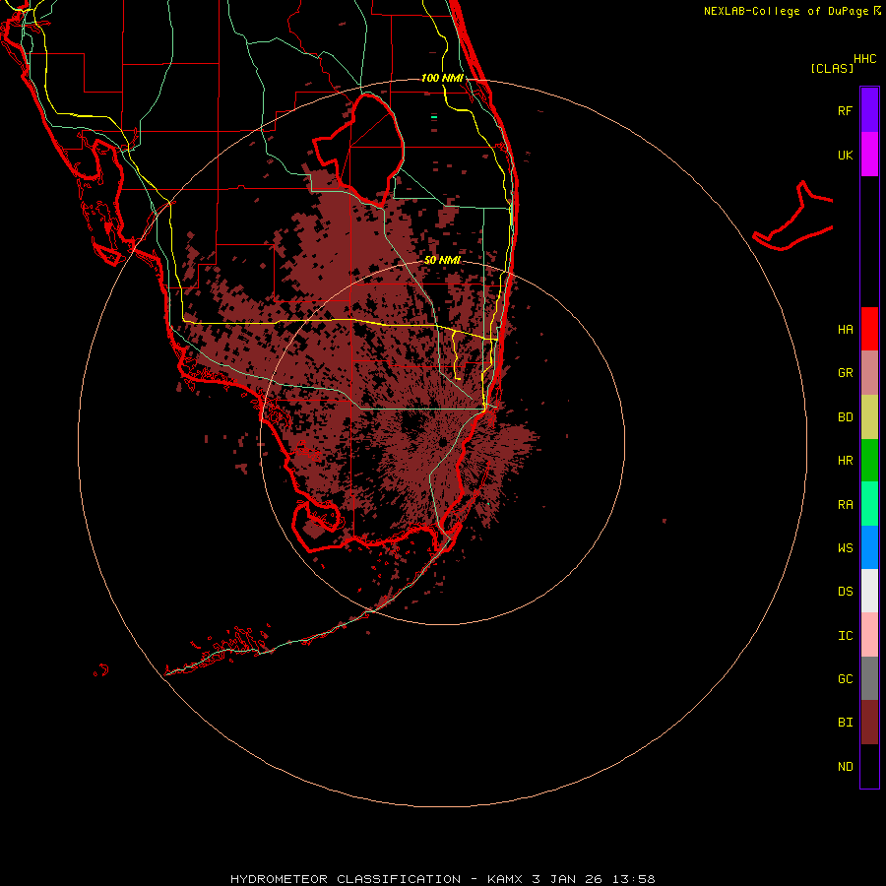The width and height of the screenshot is (886, 886).
Task: Select the 'WS' legend label
Action: (845, 548)
